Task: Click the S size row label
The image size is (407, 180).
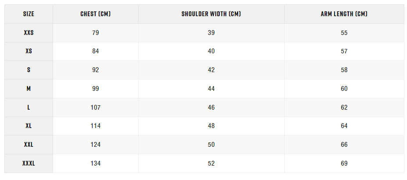Action: pos(29,70)
